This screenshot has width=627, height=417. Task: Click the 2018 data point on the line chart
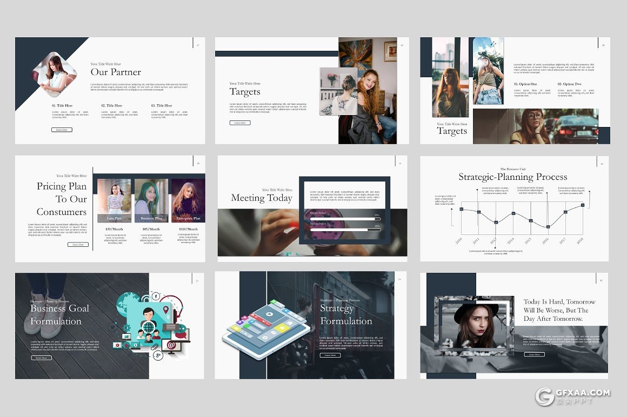(582, 205)
